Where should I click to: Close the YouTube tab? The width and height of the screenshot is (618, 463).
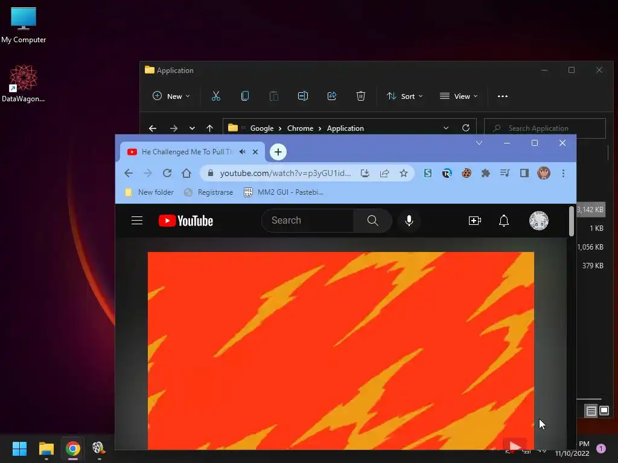(x=255, y=151)
